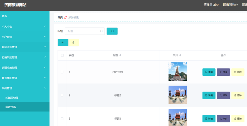Click 退出到前台 link in header
The width and height of the screenshot is (247, 126).
coord(230,5)
